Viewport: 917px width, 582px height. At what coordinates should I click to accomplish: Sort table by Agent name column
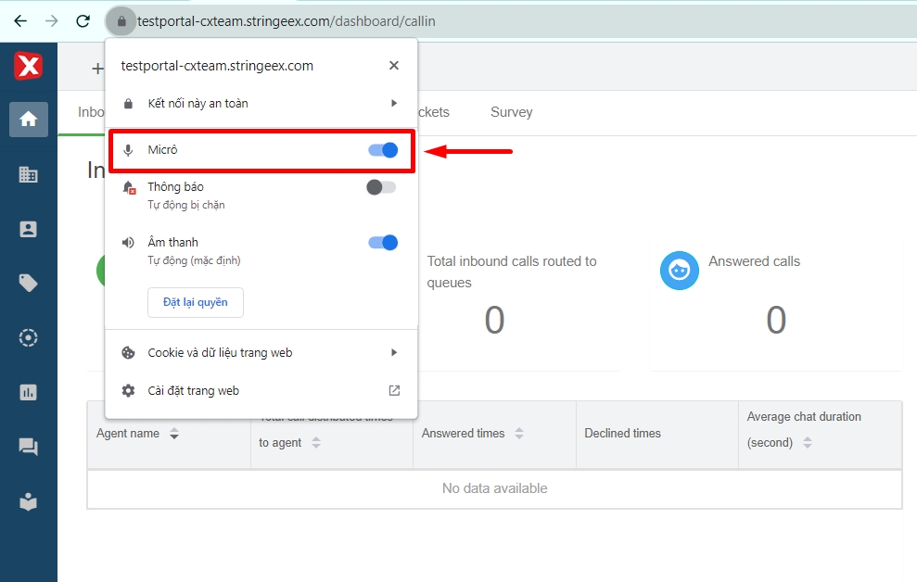click(174, 434)
